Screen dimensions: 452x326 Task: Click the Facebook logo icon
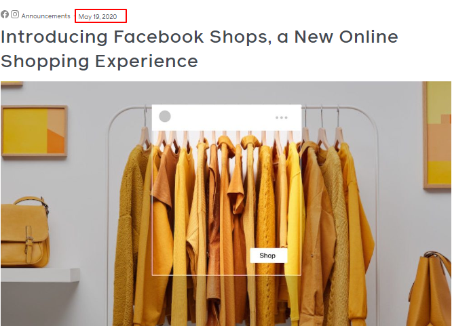[5, 14]
